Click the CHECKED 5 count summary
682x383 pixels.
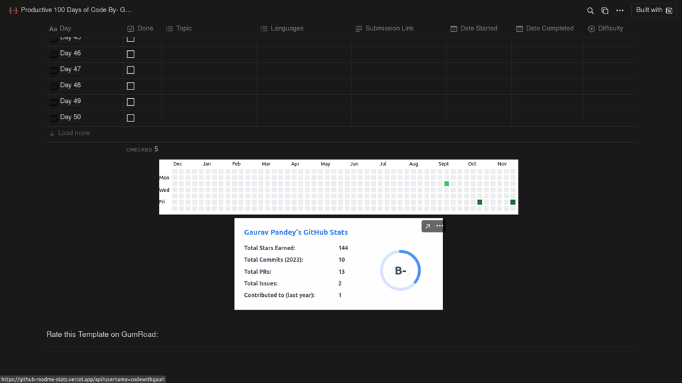pyautogui.click(x=143, y=149)
